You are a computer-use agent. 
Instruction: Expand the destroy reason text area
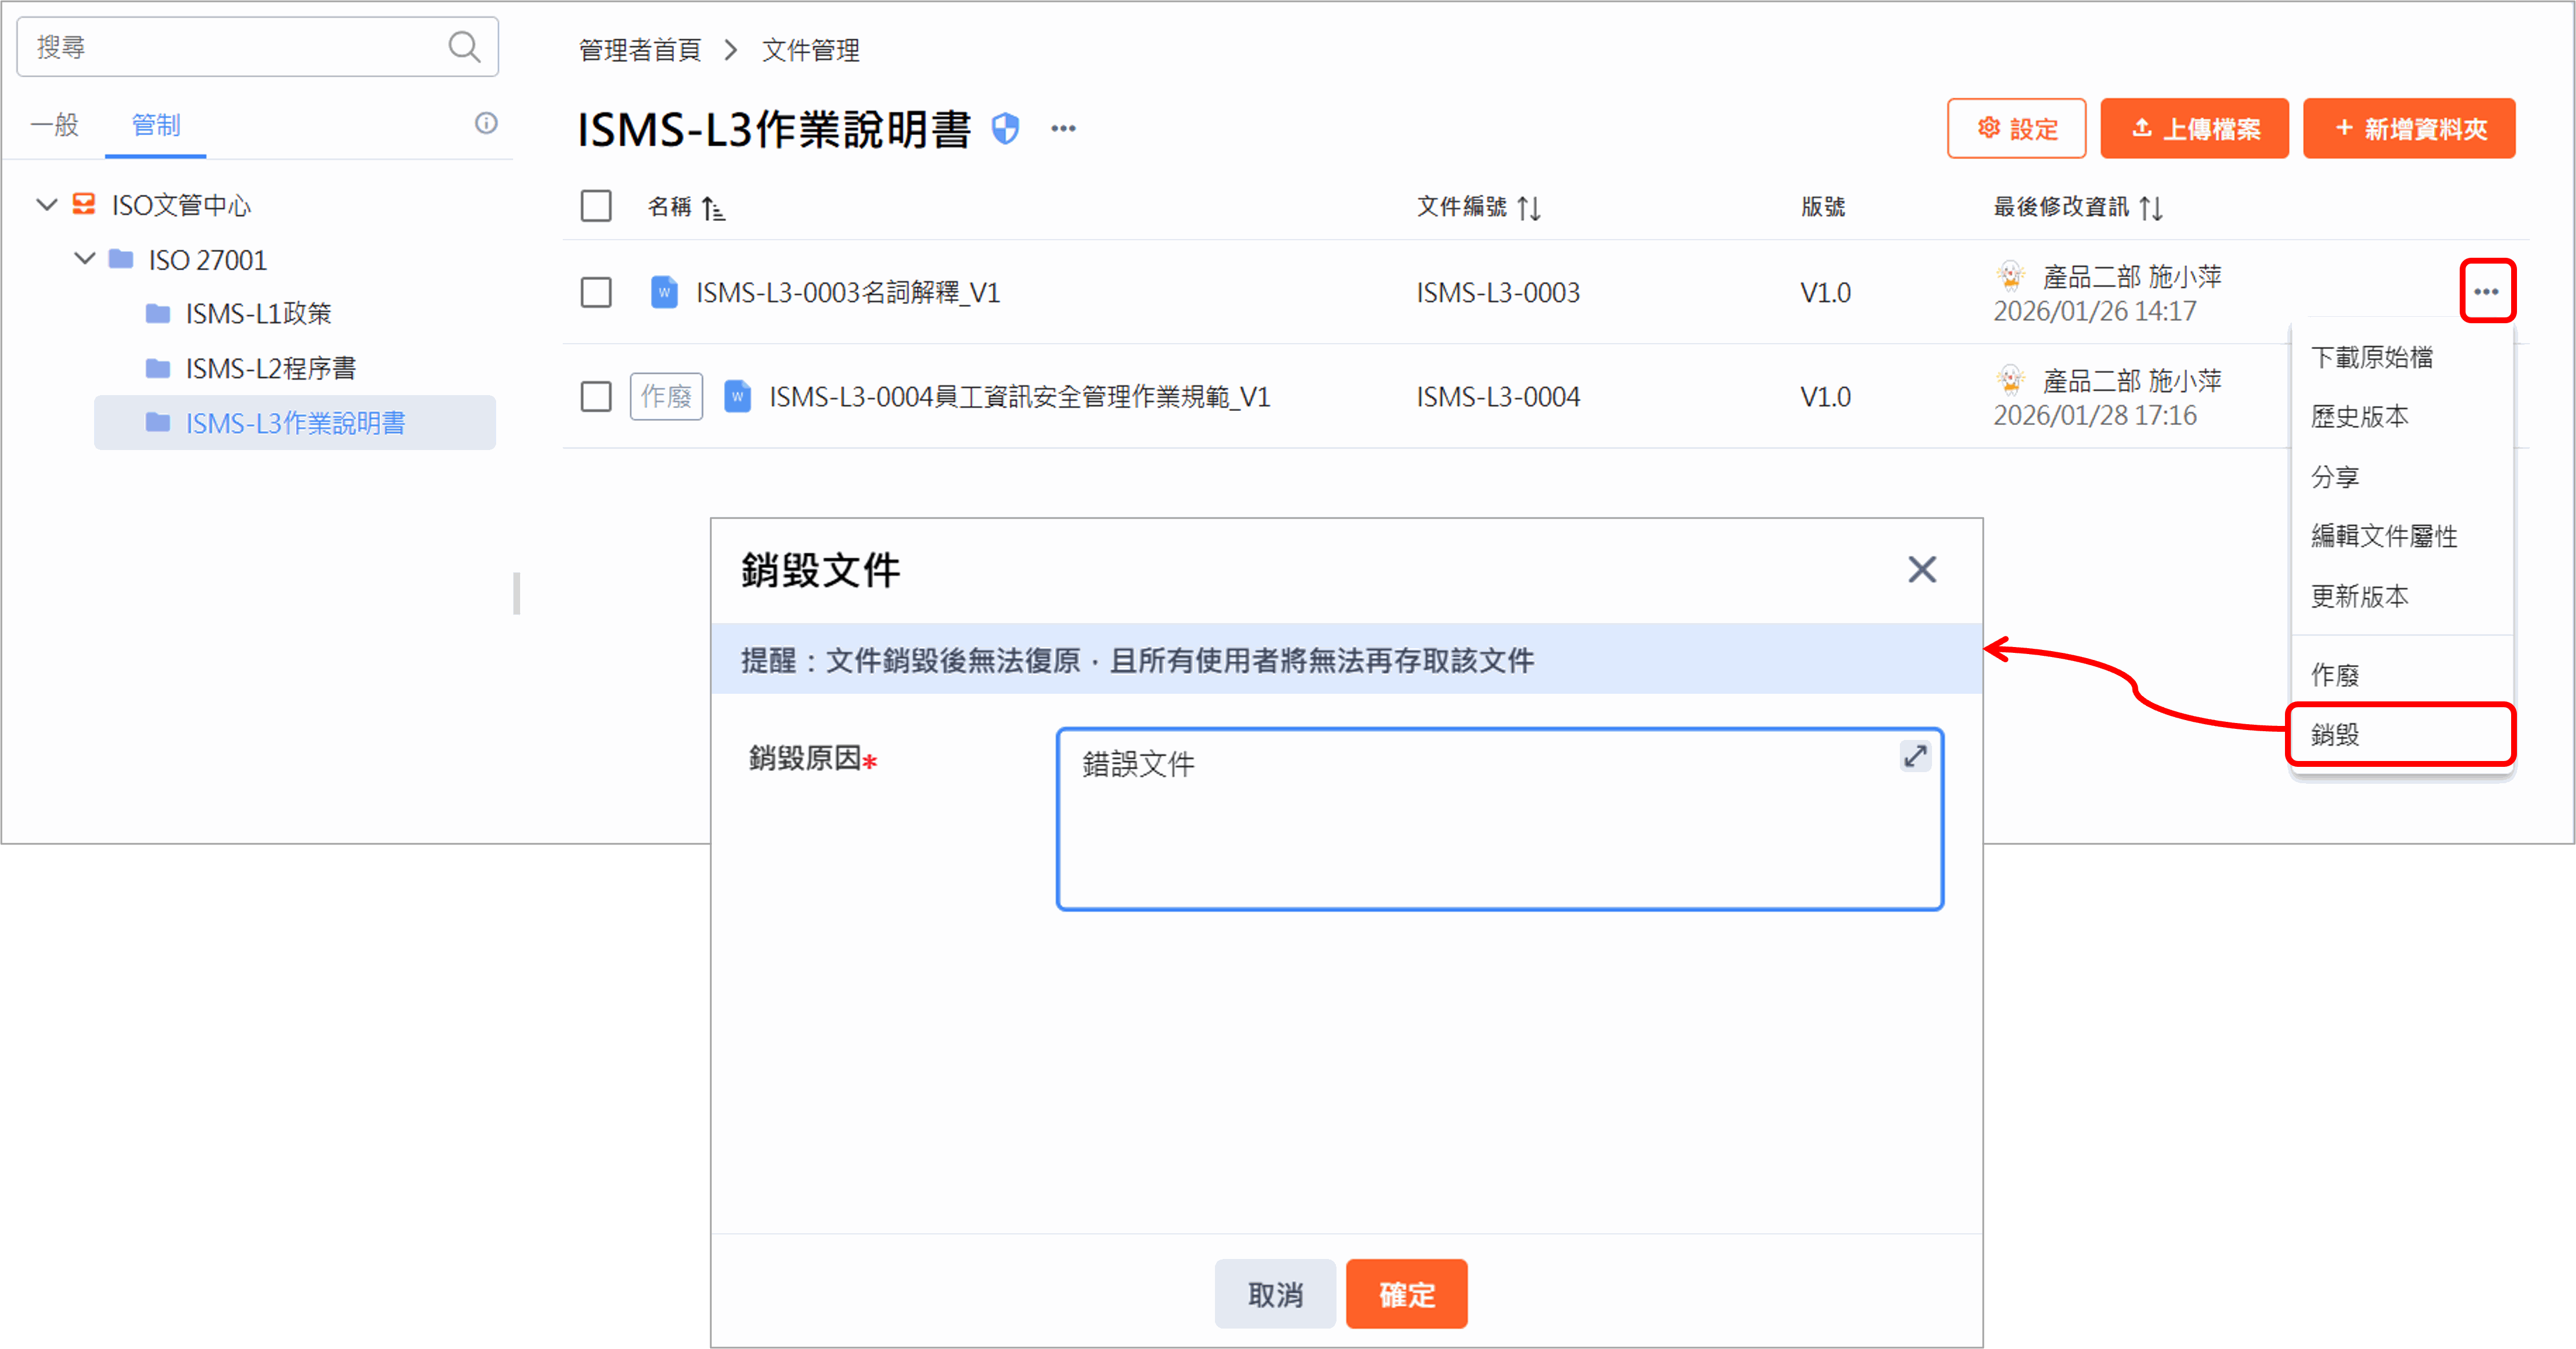tap(1915, 757)
